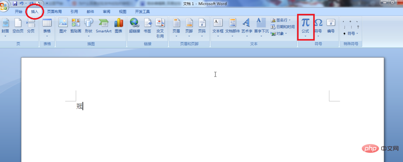Switch to the 页面布局 tab
This screenshot has width=403, height=162.
point(54,12)
